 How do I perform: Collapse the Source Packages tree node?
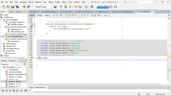tap(2, 20)
